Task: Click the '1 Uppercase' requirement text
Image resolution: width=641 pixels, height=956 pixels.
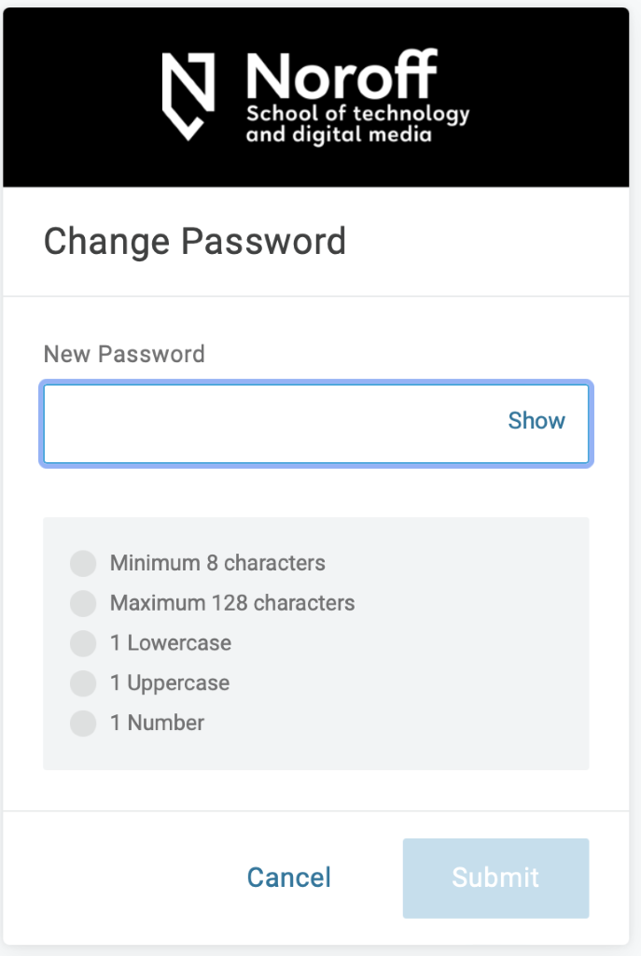Action: (x=170, y=683)
